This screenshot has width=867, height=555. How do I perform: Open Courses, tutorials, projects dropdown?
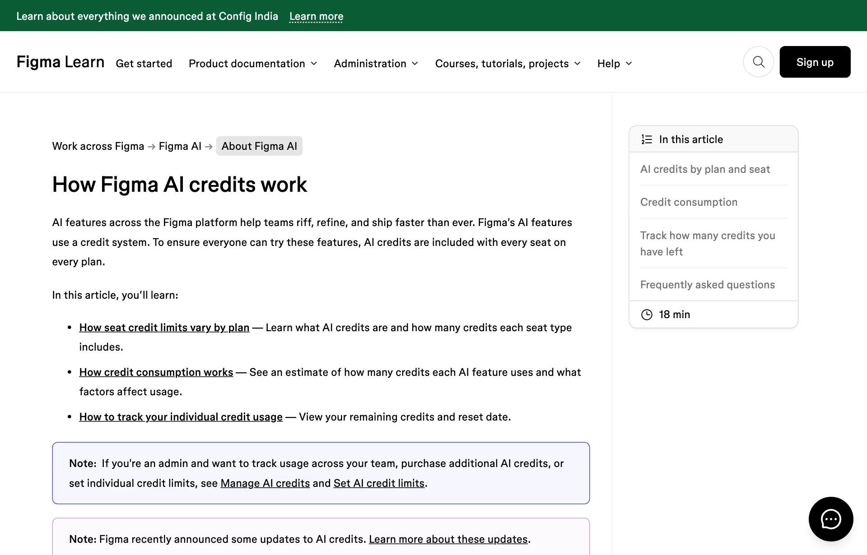click(508, 64)
